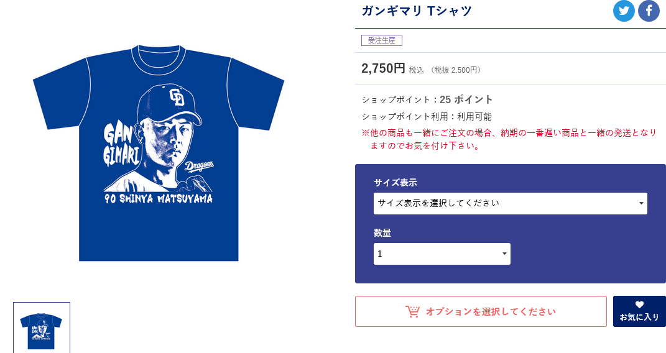
Task: Click the arrow at the size dropdown's right edge
Action: click(x=641, y=203)
